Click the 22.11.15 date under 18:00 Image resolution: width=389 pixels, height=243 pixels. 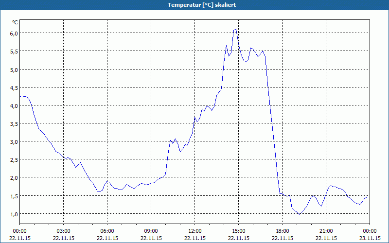[x=283, y=238]
